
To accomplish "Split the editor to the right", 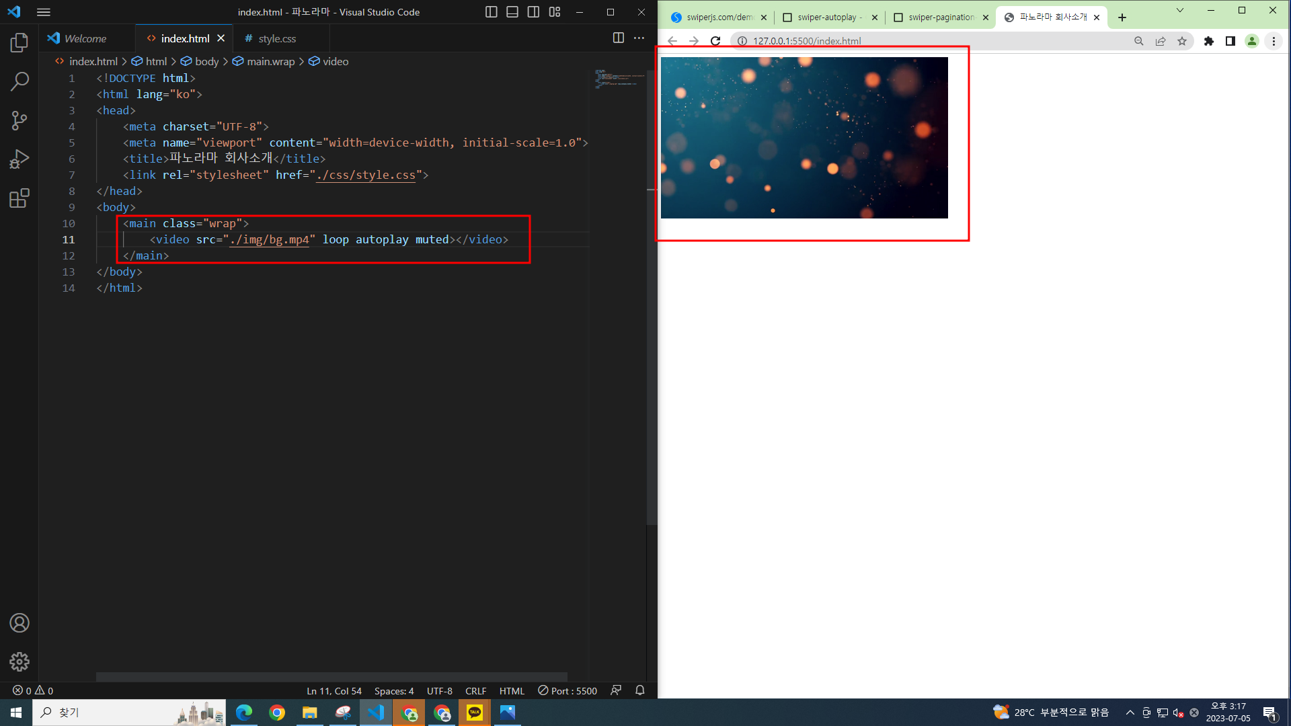I will (618, 38).
